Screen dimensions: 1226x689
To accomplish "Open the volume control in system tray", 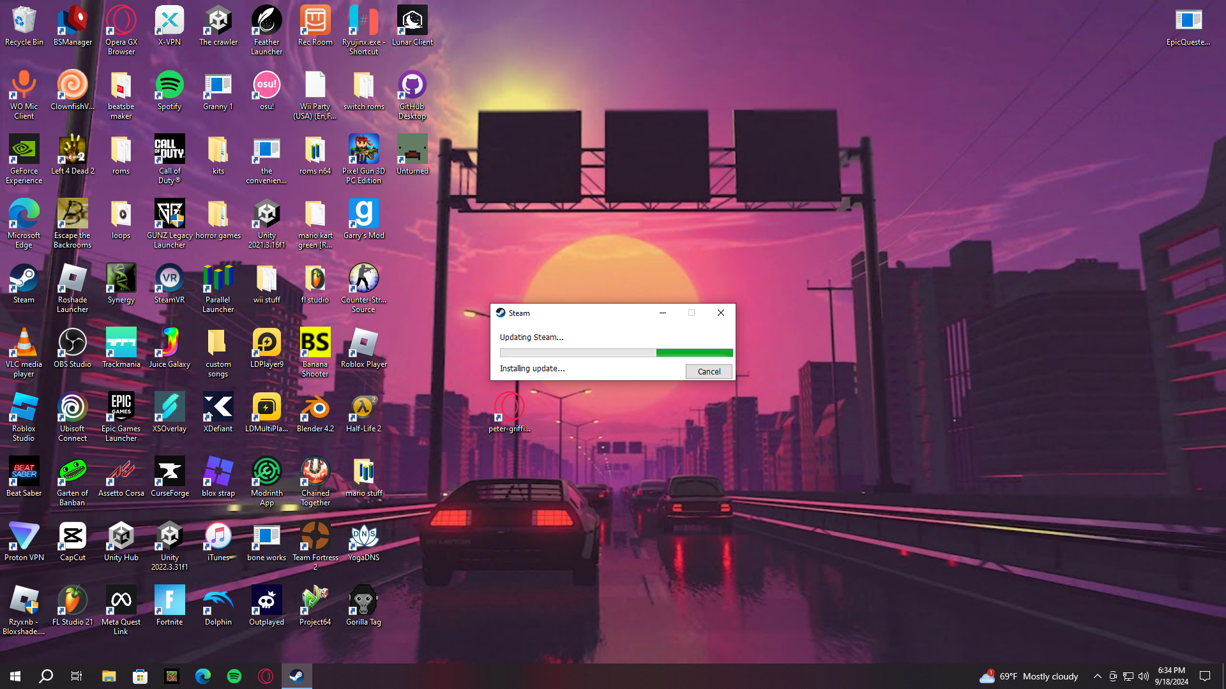I will [x=1144, y=676].
